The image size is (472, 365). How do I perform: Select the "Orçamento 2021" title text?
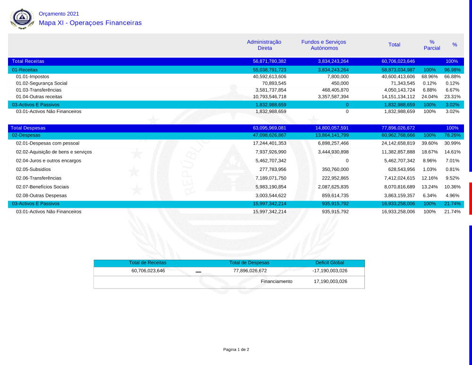click(x=59, y=14)
